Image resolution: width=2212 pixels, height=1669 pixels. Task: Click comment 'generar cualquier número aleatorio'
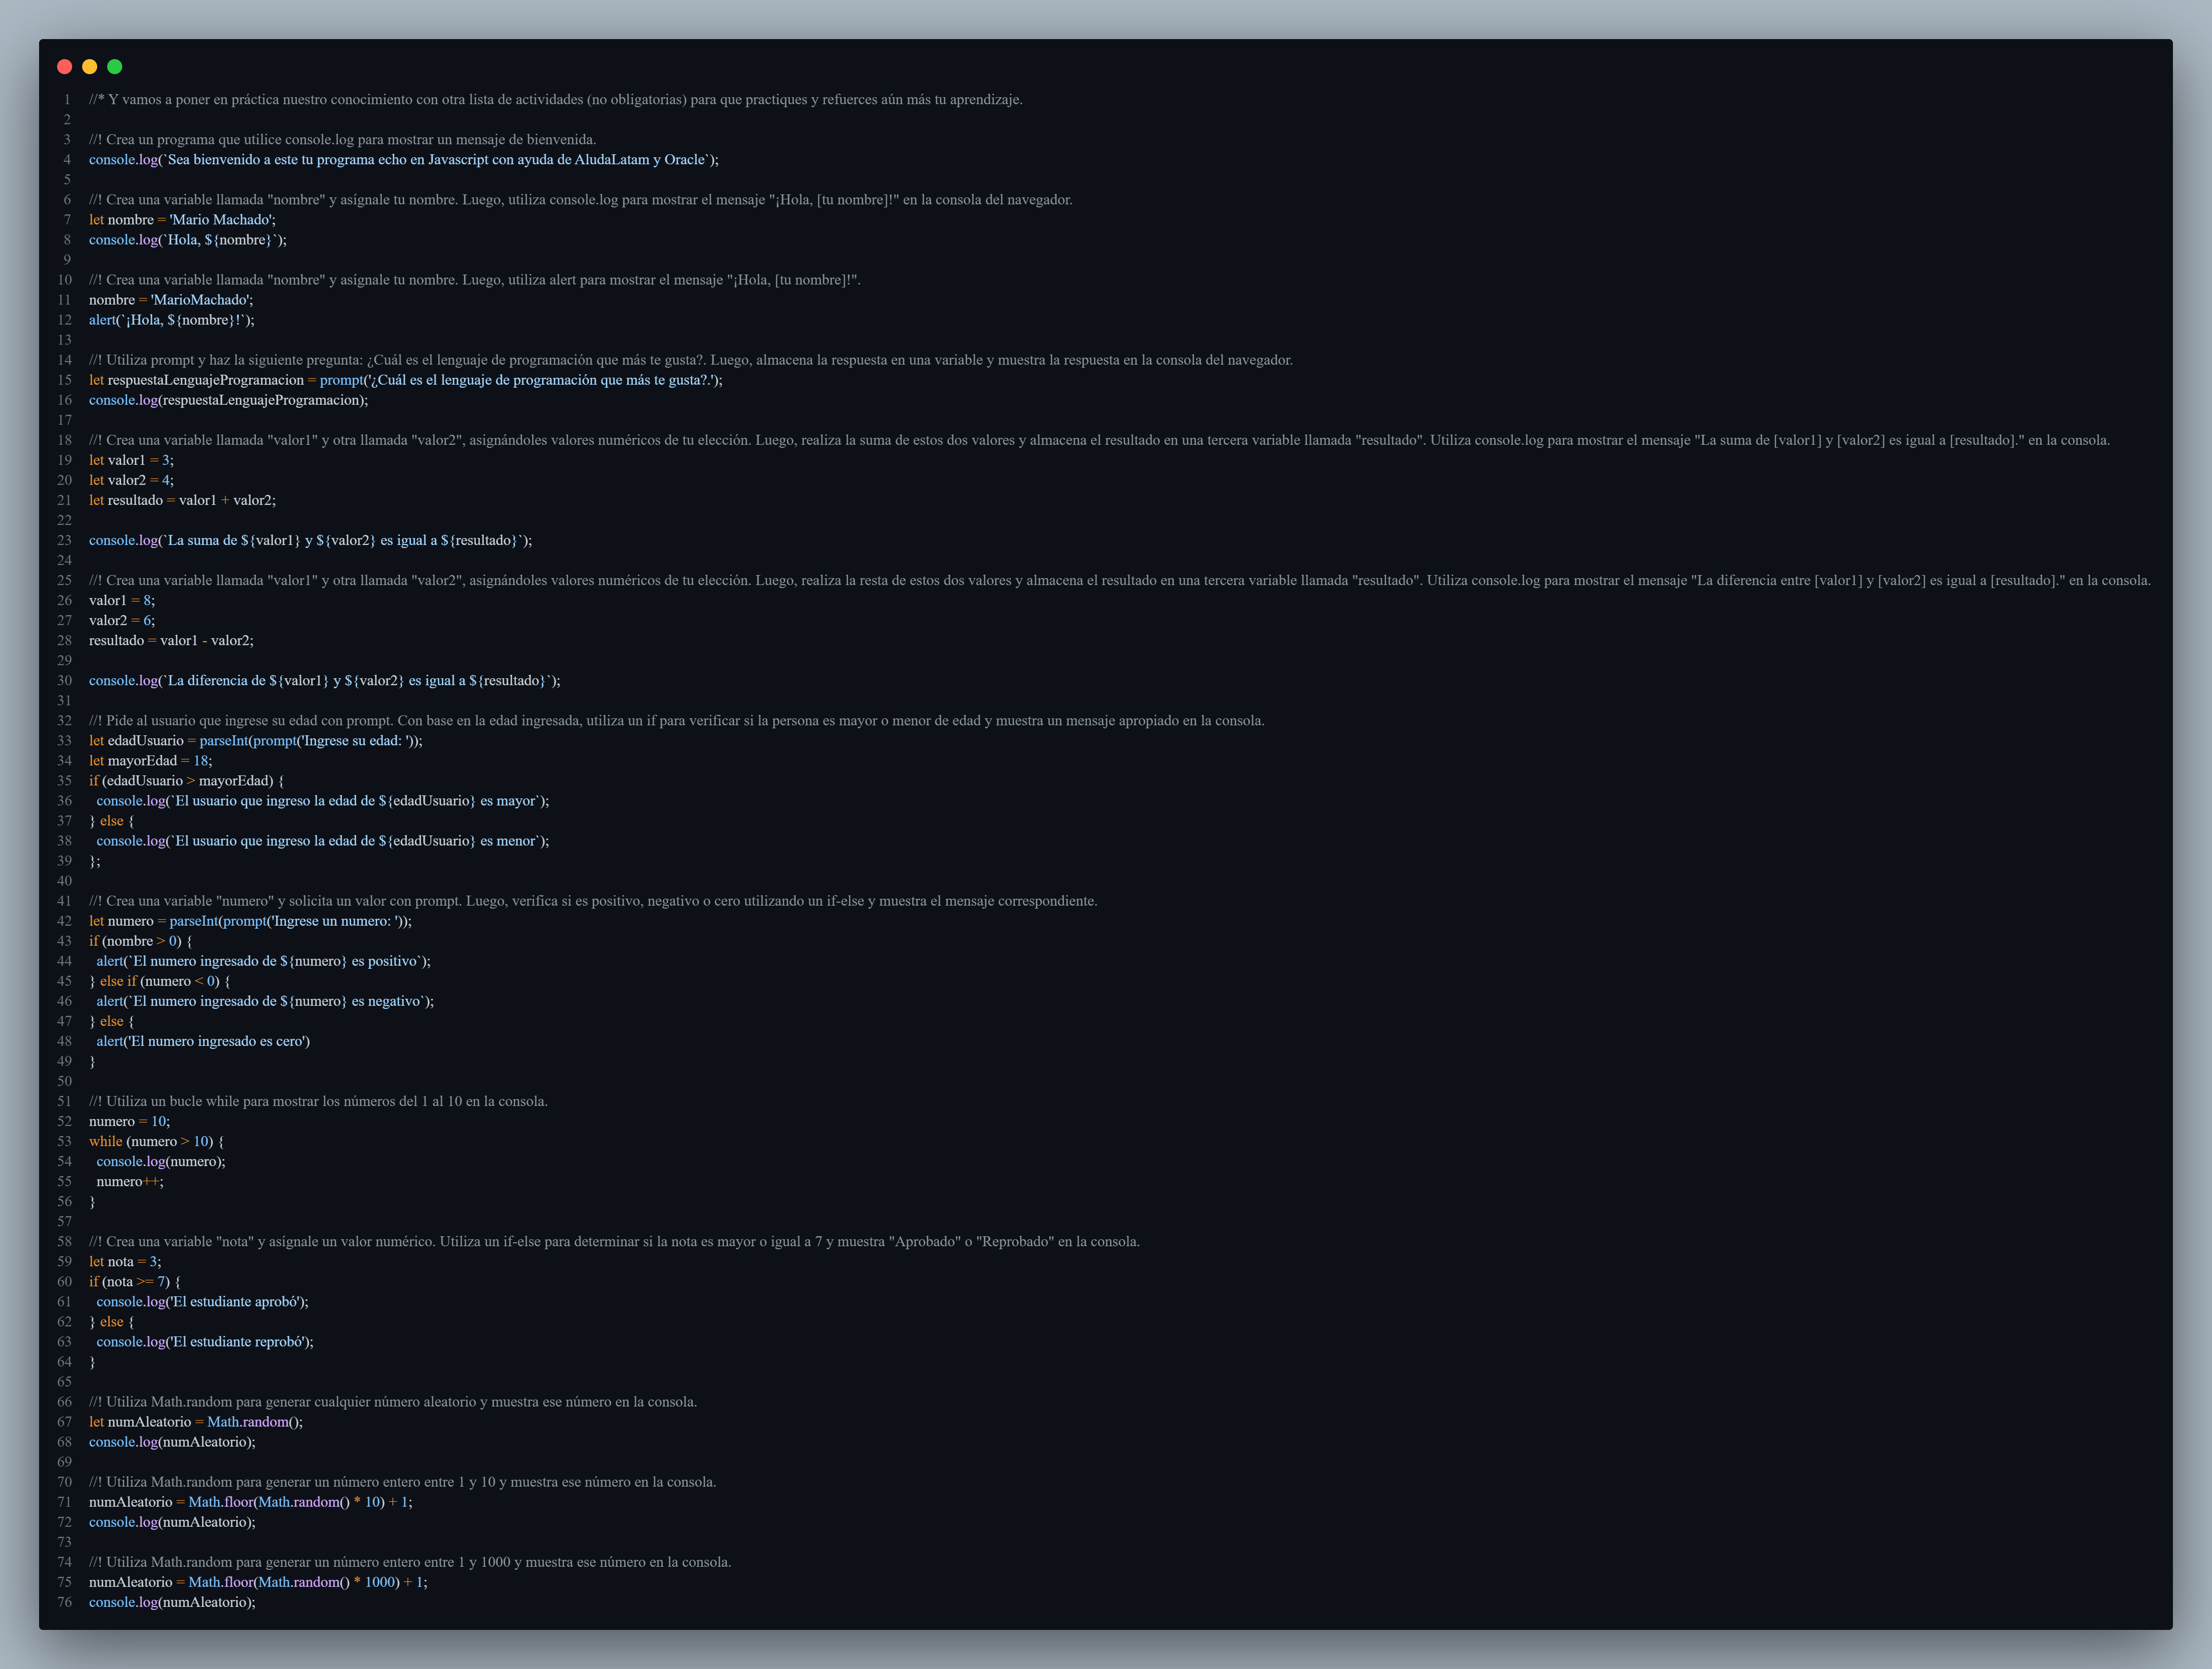tap(393, 1402)
